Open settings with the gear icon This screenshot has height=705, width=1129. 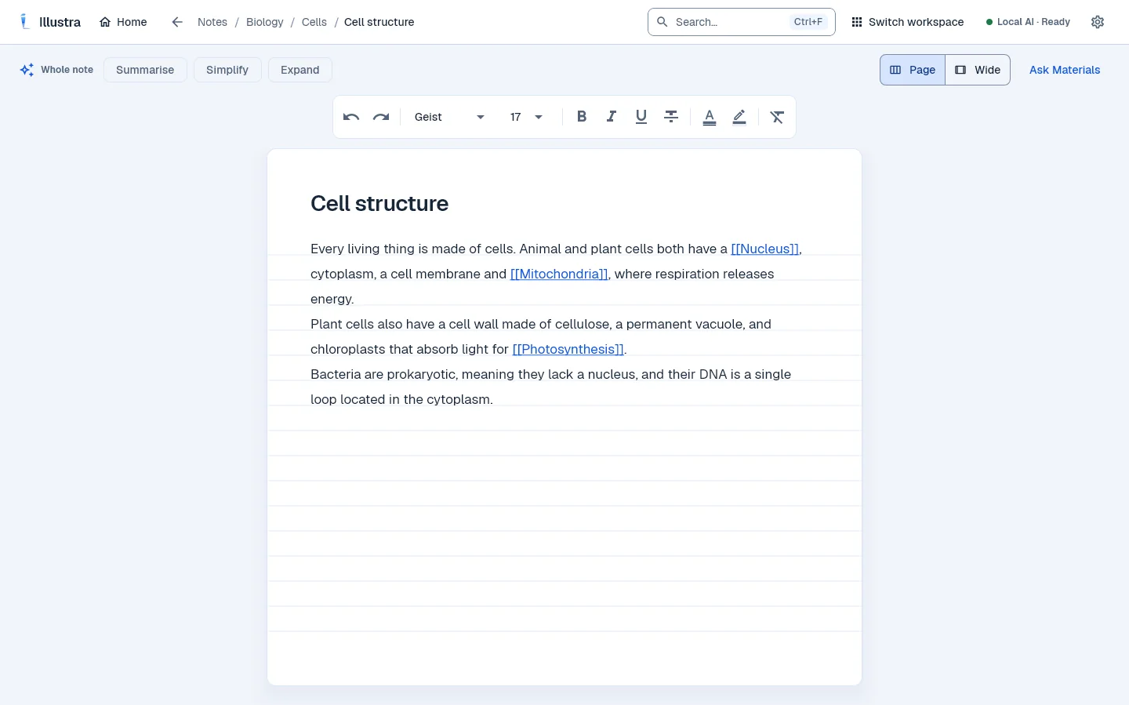pyautogui.click(x=1098, y=22)
